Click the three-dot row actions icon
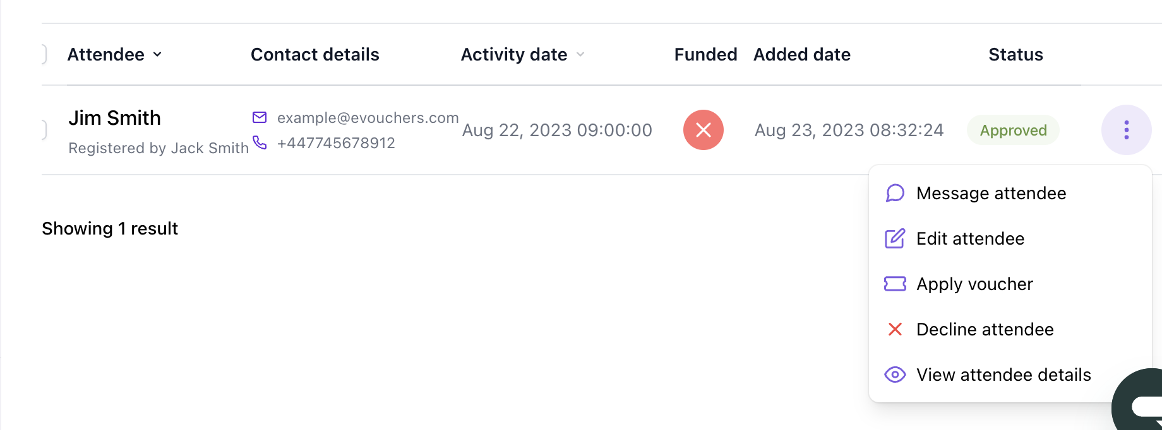The image size is (1162, 430). (1126, 130)
